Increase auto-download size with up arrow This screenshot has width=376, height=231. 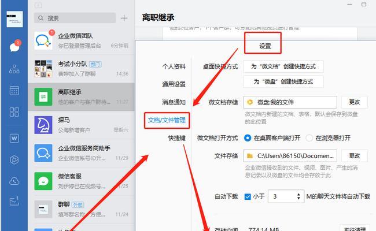[x=298, y=195]
